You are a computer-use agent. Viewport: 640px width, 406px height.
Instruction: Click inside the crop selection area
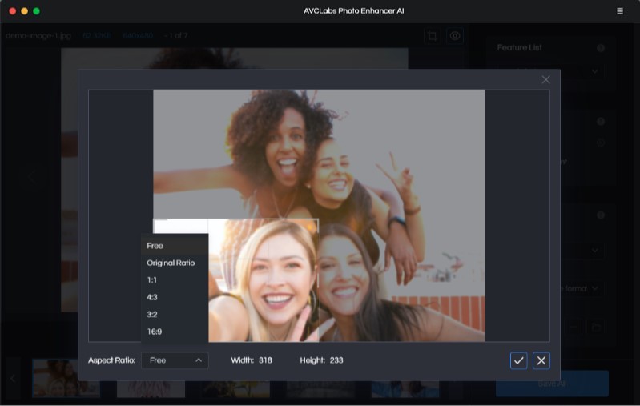pos(236,280)
